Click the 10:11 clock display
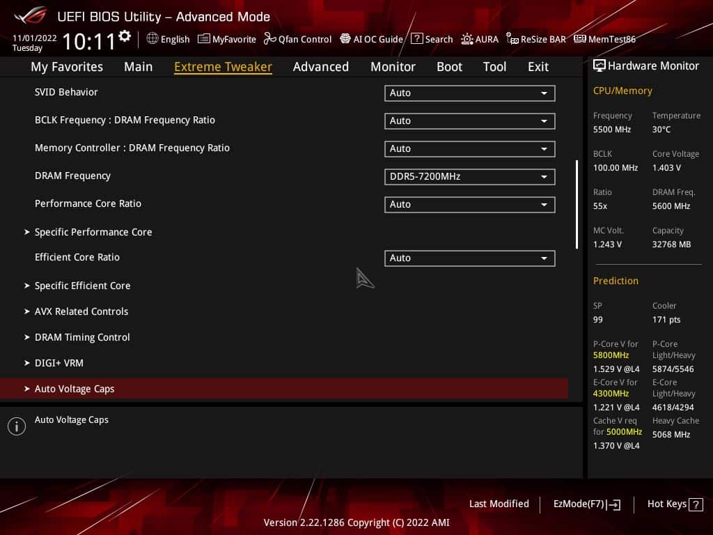This screenshot has width=713, height=535. pyautogui.click(x=88, y=41)
